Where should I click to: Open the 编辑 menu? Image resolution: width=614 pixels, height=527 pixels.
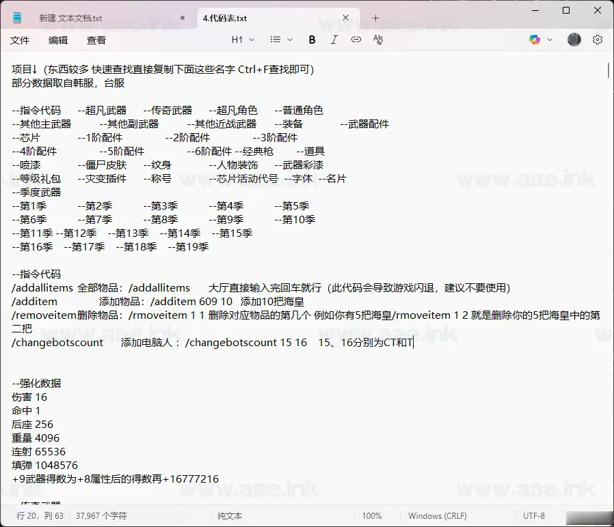57,40
